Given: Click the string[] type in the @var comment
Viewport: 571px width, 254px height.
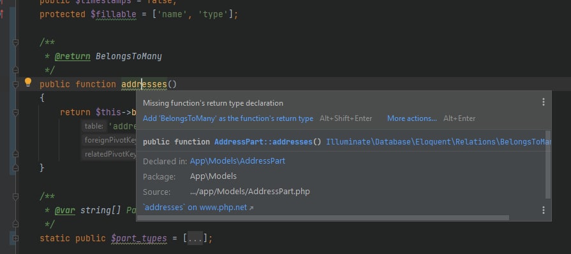Looking at the screenshot, I should [x=101, y=211].
